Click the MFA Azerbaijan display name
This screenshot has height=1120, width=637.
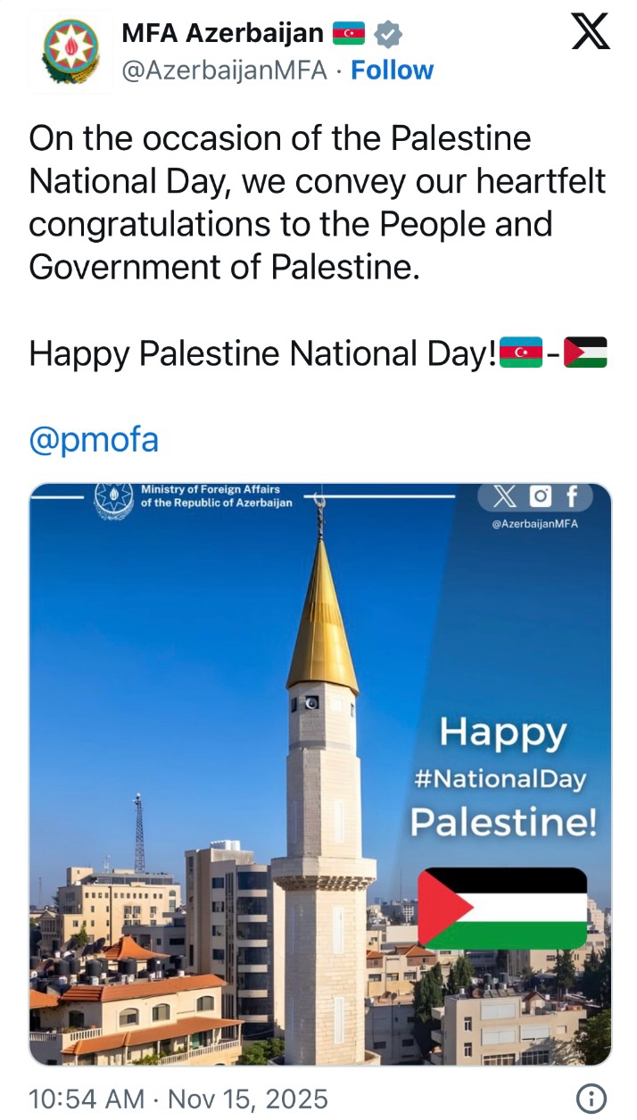click(x=222, y=34)
